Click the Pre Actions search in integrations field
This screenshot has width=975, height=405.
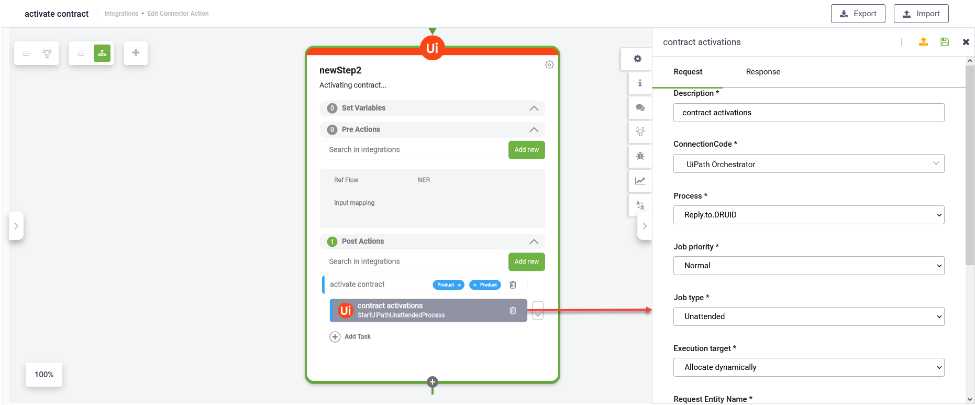(412, 150)
